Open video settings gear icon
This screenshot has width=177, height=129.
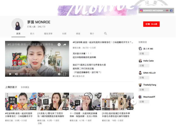coord(59,74)
